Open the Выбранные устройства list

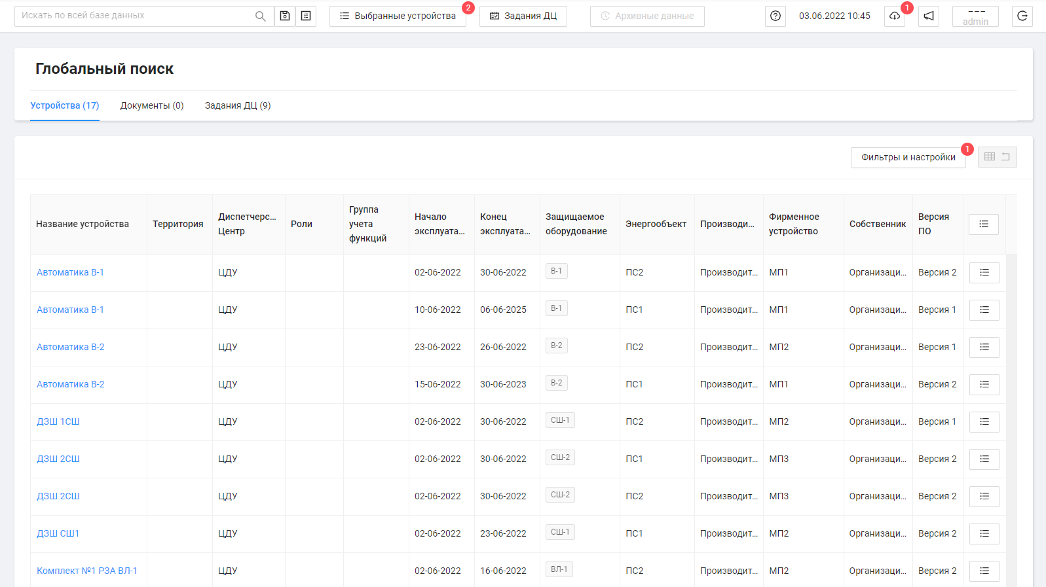pos(398,16)
